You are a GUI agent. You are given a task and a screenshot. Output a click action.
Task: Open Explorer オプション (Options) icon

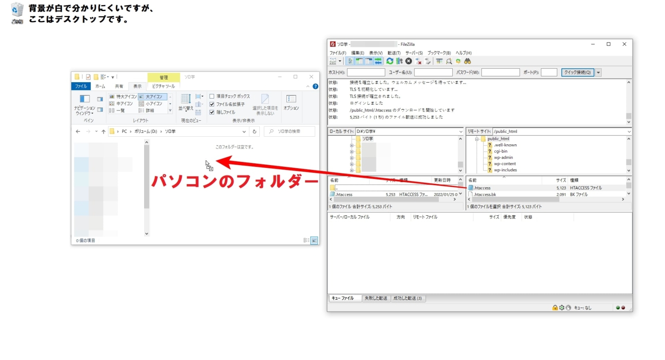coord(291,102)
